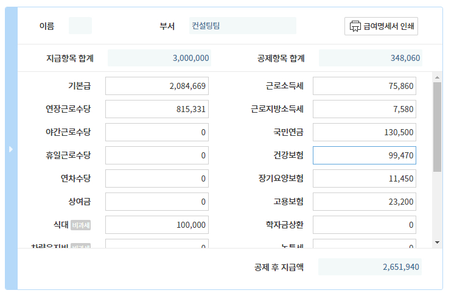Click the 학자금상환 input field
Screen dimensions: 454x293
(365, 225)
